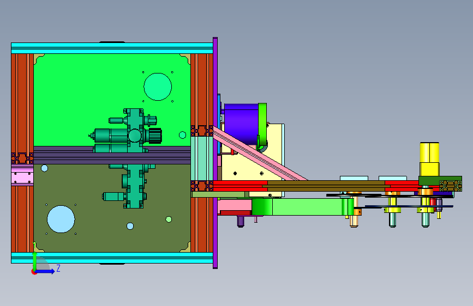Select the mint green block right of the panels
Image resolution: width=473 pixels, height=306 pixels.
201,158
